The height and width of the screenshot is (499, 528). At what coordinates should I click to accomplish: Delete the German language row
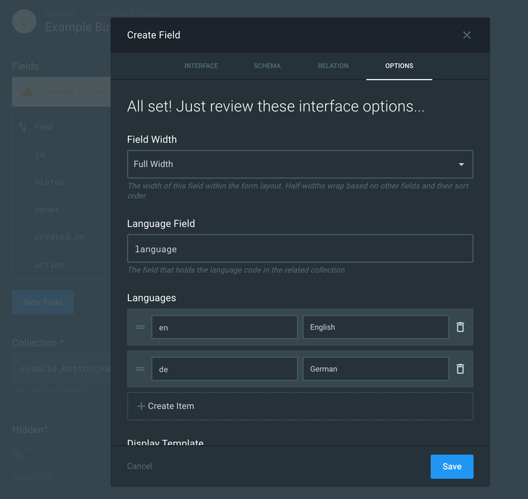point(460,369)
